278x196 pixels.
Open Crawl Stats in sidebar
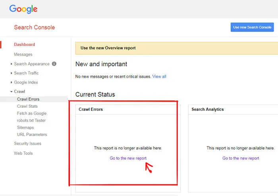pos(27,106)
